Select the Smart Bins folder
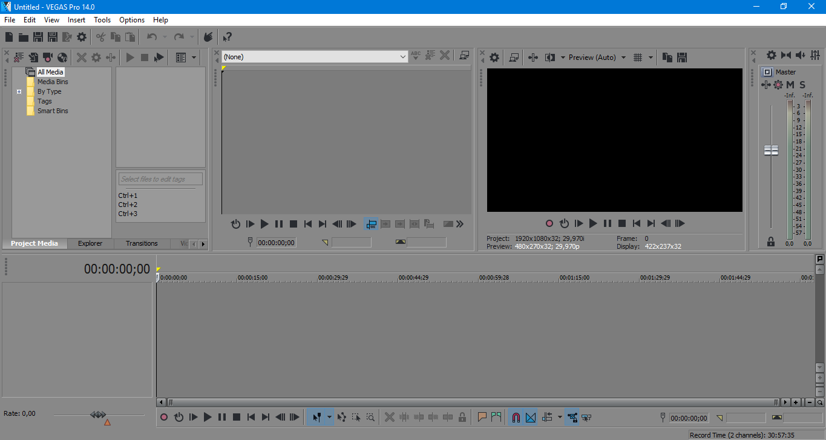Image resolution: width=826 pixels, height=440 pixels. [53, 111]
